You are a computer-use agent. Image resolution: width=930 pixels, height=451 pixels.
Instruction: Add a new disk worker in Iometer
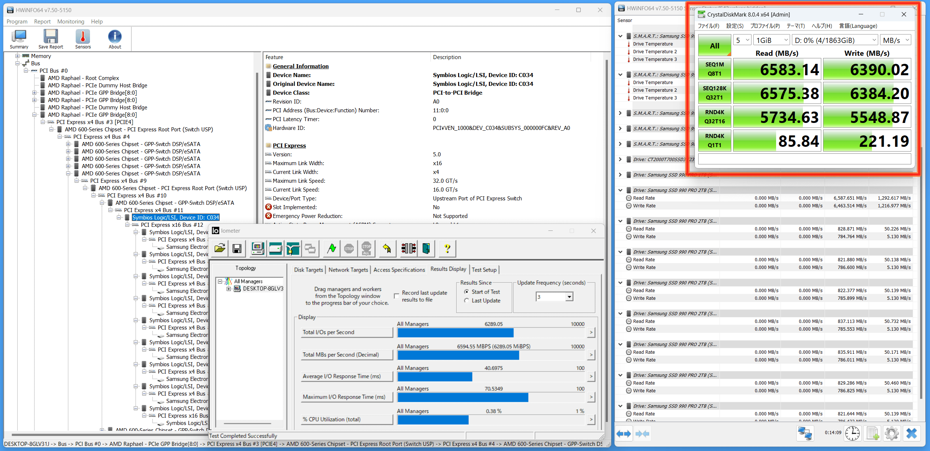[275, 248]
